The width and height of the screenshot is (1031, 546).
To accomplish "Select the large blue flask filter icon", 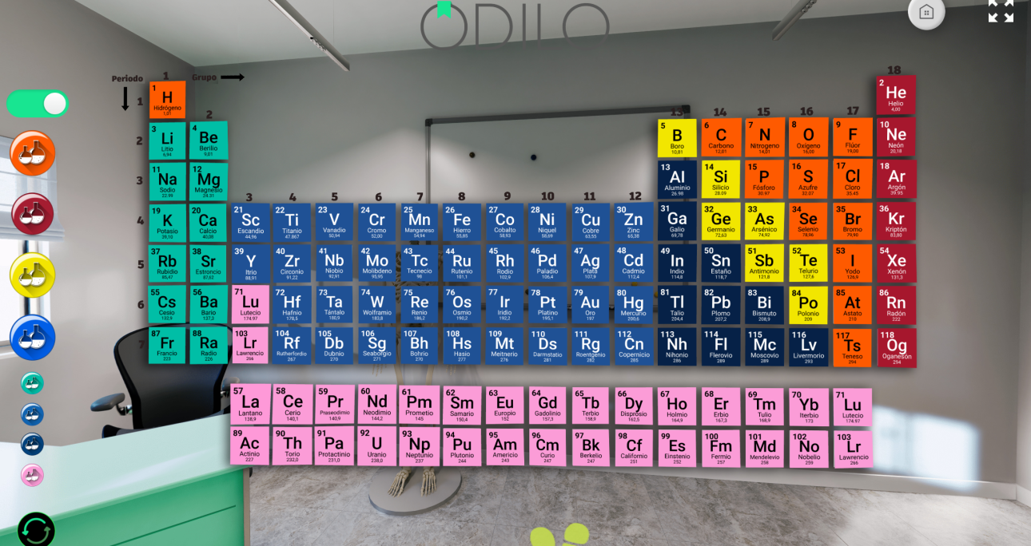I will point(33,338).
